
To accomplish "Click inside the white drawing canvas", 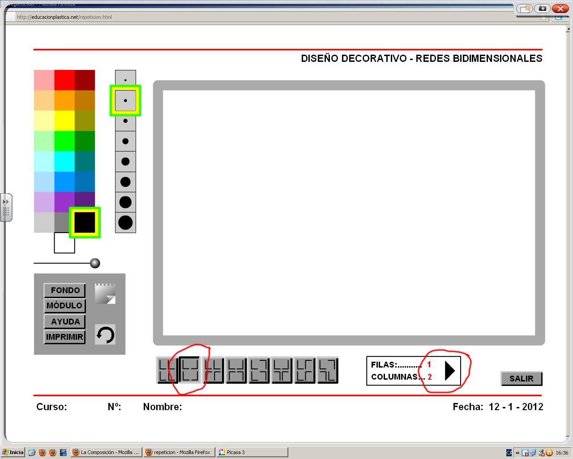I will [349, 212].
